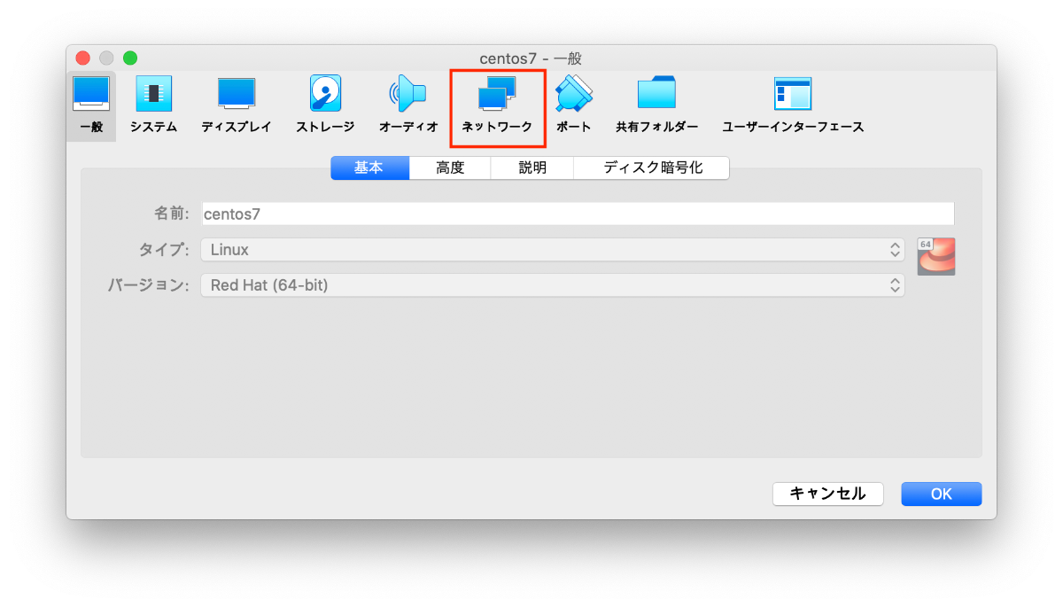The height and width of the screenshot is (607, 1063).
Task: Open the ストレージ settings icon
Action: [x=325, y=105]
